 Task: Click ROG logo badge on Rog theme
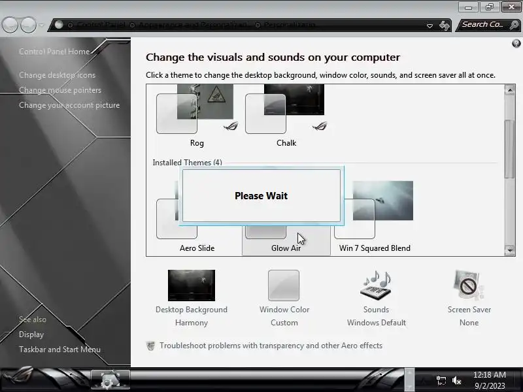pyautogui.click(x=231, y=126)
